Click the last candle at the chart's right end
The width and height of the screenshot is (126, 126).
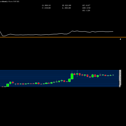tap(113, 75)
